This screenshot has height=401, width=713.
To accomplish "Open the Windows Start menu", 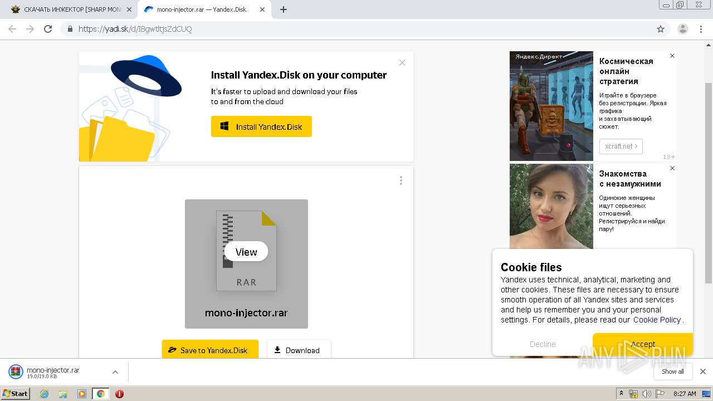I will point(16,393).
